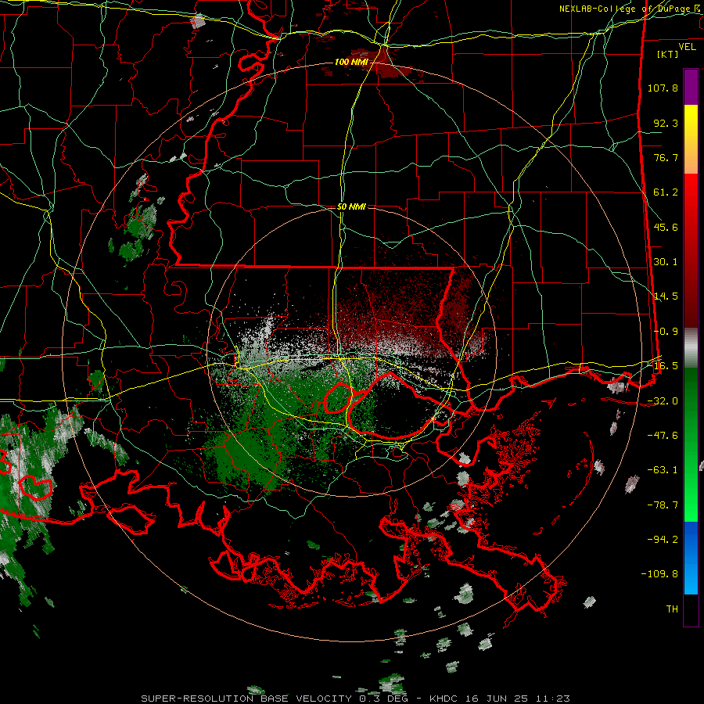Click the [KT] units label
The width and height of the screenshot is (704, 704).
tap(667, 54)
